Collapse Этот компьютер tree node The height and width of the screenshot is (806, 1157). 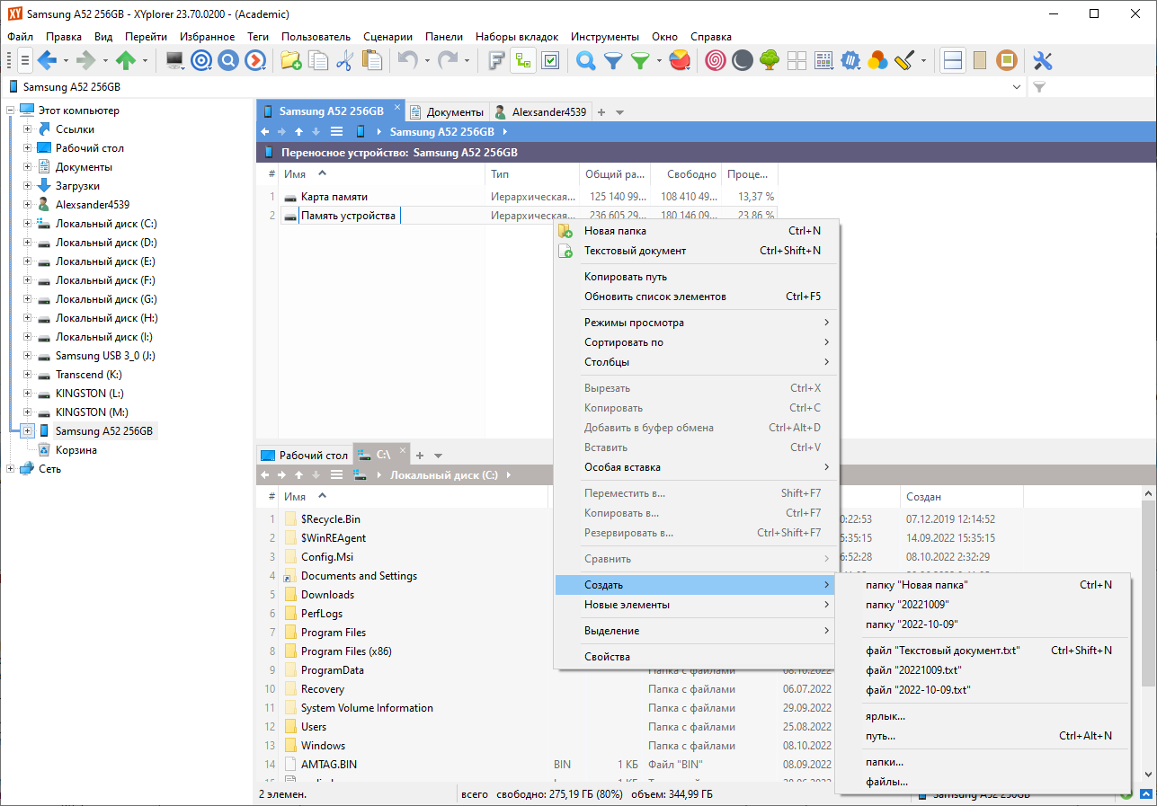(11, 111)
